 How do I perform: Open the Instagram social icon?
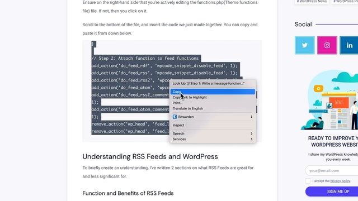coord(327,45)
